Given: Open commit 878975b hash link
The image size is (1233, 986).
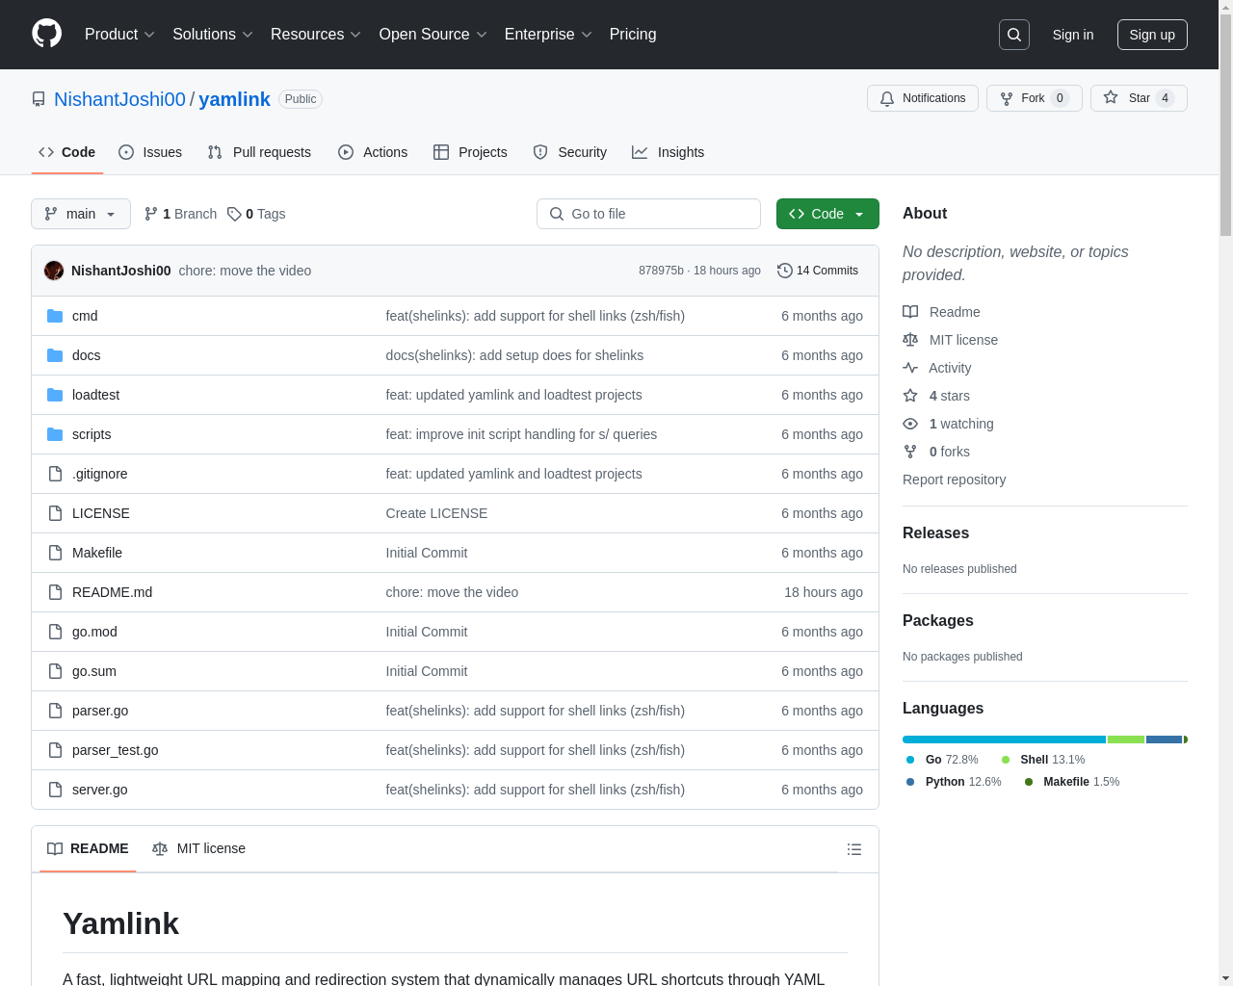Looking at the screenshot, I should [x=661, y=271].
